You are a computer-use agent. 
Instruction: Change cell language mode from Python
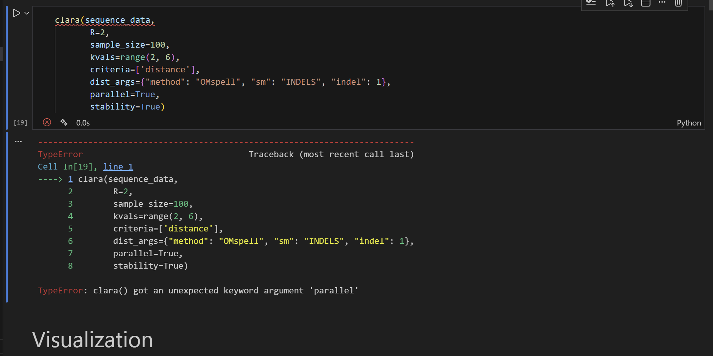pyautogui.click(x=689, y=123)
